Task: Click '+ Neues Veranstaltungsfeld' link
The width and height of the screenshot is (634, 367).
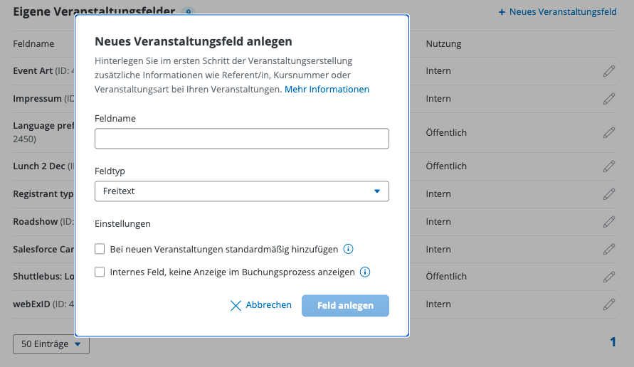Action: (557, 12)
